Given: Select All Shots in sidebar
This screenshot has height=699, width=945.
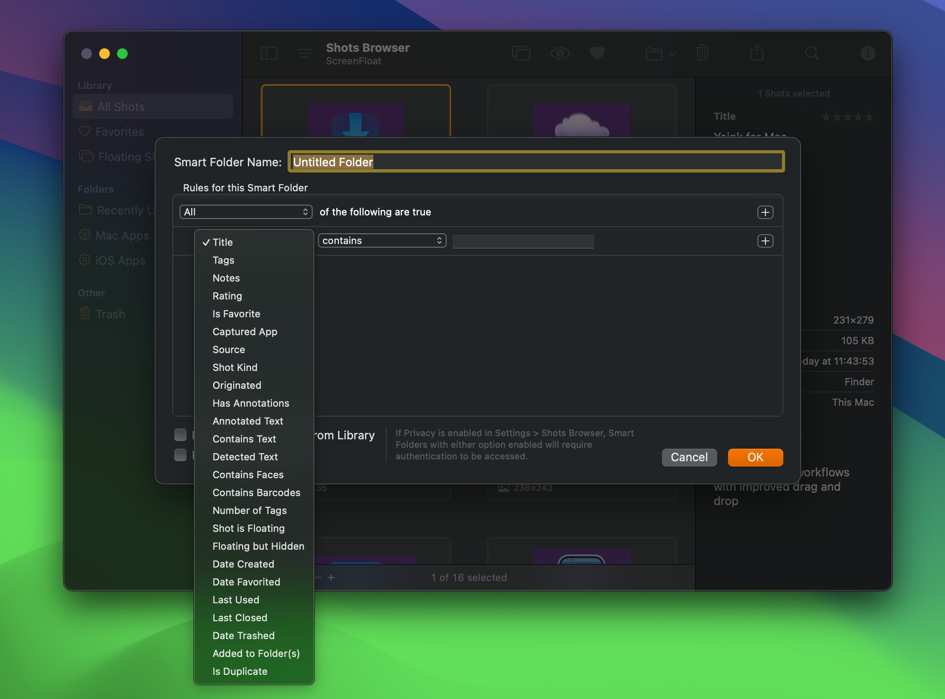Looking at the screenshot, I should [153, 106].
